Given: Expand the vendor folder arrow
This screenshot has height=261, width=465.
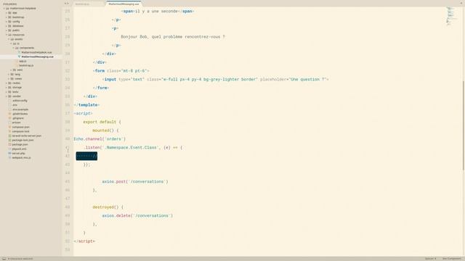Looking at the screenshot, I should [7, 96].
